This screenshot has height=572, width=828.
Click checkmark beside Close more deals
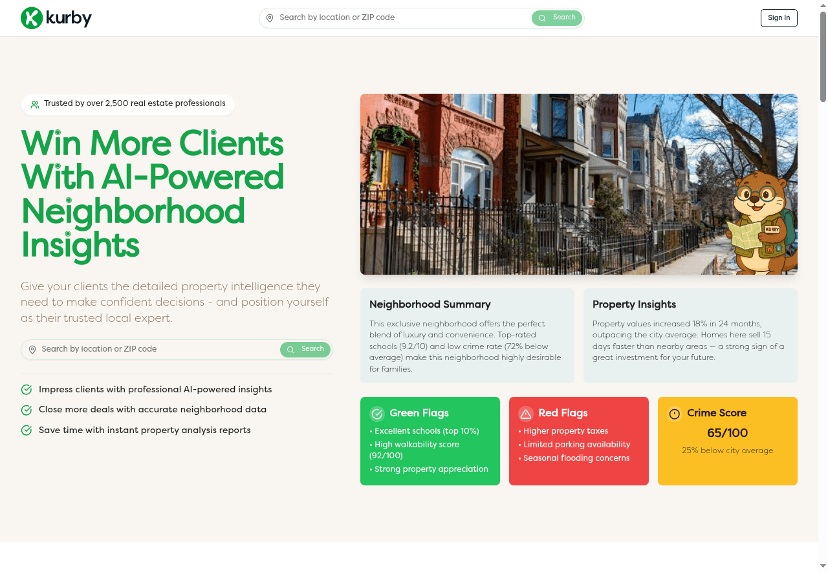tap(27, 410)
